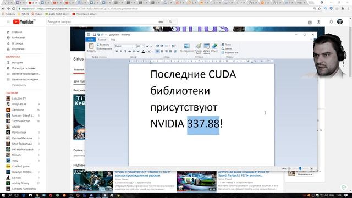Open the Calibri font family combo box
Screen dimensions: 352x198
125,46
